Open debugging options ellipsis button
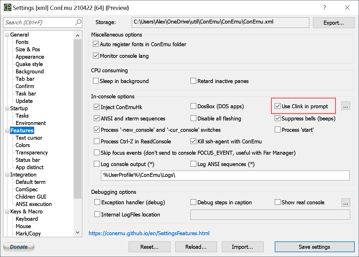 [x=346, y=202]
